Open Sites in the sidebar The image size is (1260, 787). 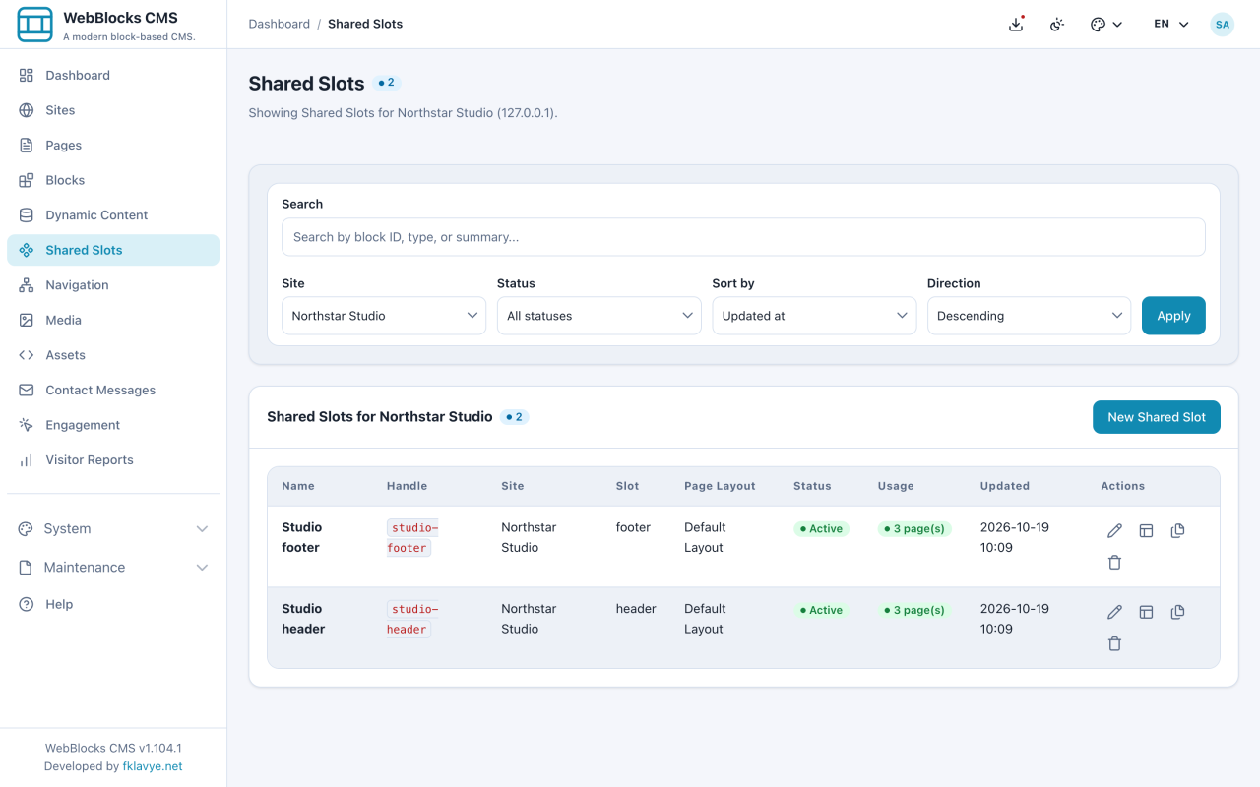tap(113, 110)
